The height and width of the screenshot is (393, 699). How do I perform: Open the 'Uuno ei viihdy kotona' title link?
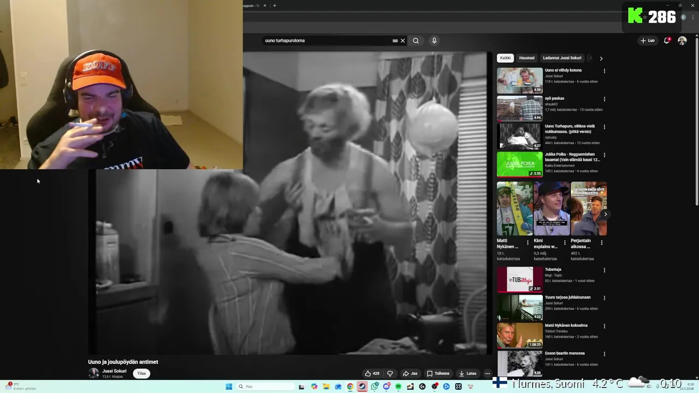pyautogui.click(x=563, y=70)
